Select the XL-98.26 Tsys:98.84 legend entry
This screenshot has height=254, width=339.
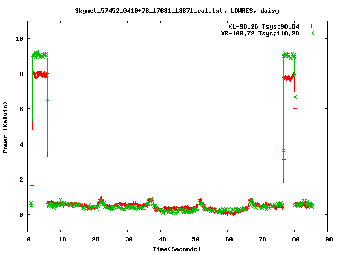coord(264,26)
